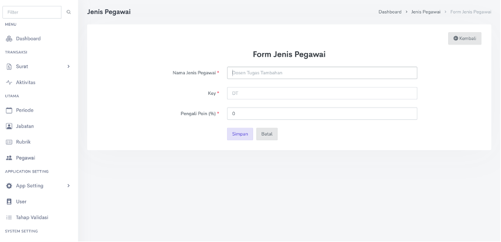The width and height of the screenshot is (501, 242).
Task: Click the Surat document icon
Action: [9, 67]
